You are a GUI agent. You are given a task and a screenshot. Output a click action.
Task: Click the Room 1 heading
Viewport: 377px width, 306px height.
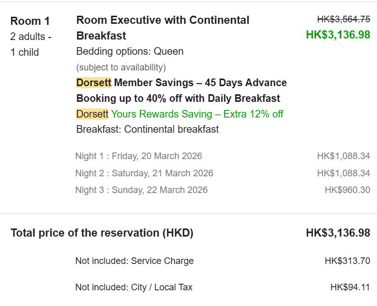click(x=30, y=21)
